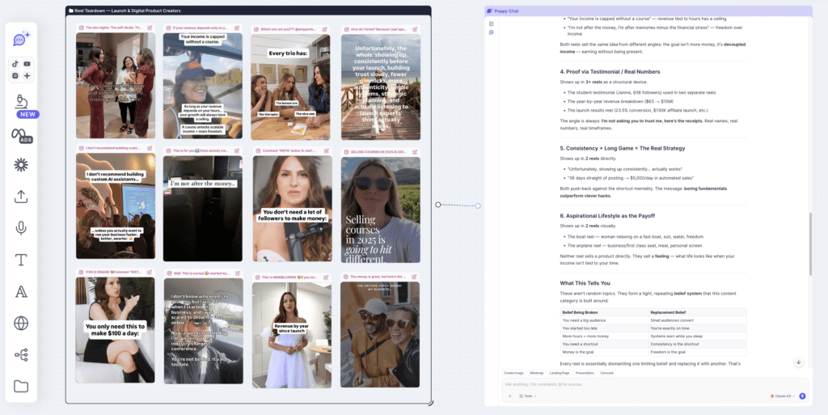Click the Poppy Chat header icon
The width and height of the screenshot is (828, 415).
tap(489, 11)
